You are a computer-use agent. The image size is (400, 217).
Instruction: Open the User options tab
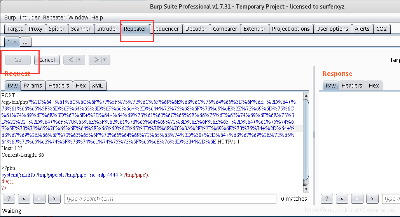coord(332,29)
